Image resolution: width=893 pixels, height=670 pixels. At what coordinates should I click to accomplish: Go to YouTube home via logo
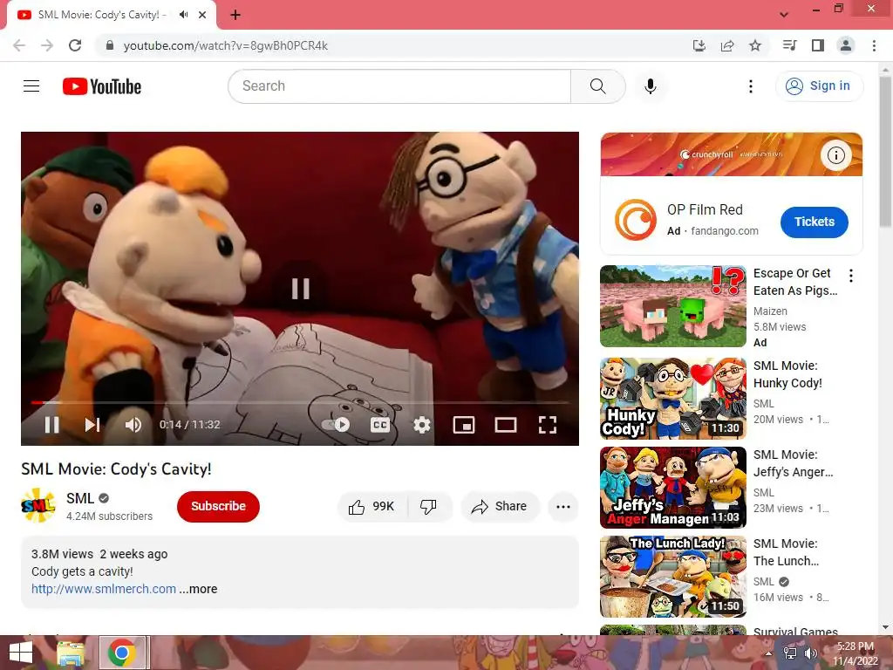point(102,86)
